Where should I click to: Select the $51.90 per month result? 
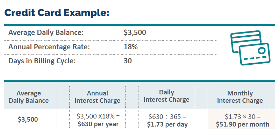pos(243,124)
